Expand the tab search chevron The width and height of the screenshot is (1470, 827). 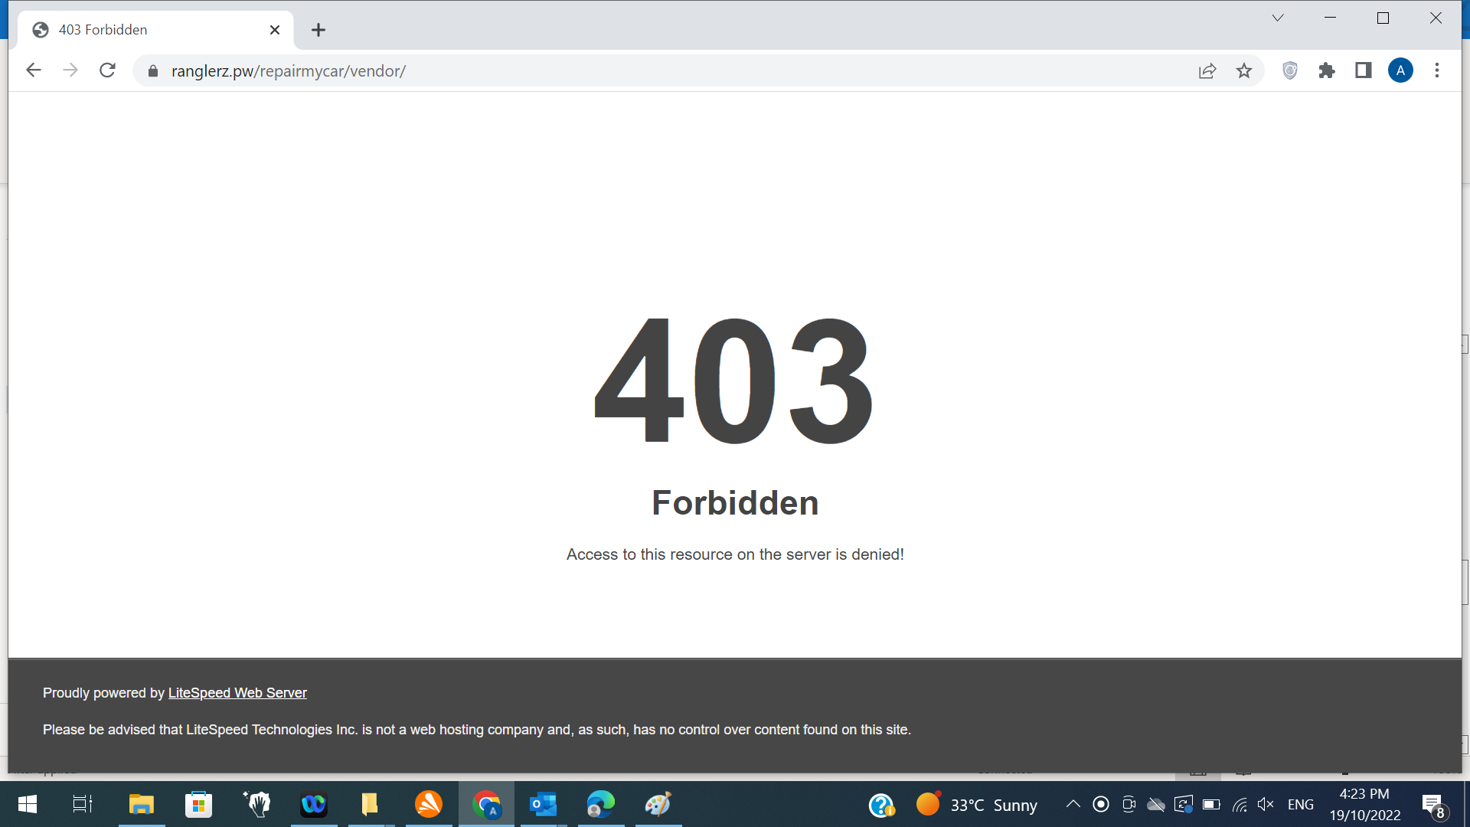[1278, 18]
